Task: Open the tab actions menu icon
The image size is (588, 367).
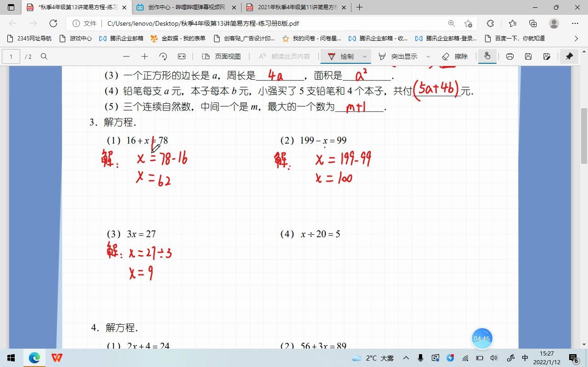Action: (x=11, y=7)
